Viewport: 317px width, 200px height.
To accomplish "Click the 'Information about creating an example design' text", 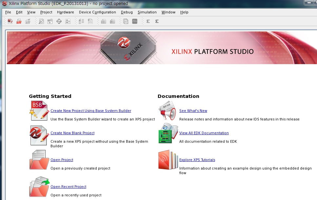I will pyautogui.click(x=246, y=170).
